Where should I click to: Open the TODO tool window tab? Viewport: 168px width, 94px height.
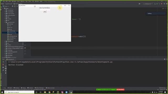click(x=10, y=88)
